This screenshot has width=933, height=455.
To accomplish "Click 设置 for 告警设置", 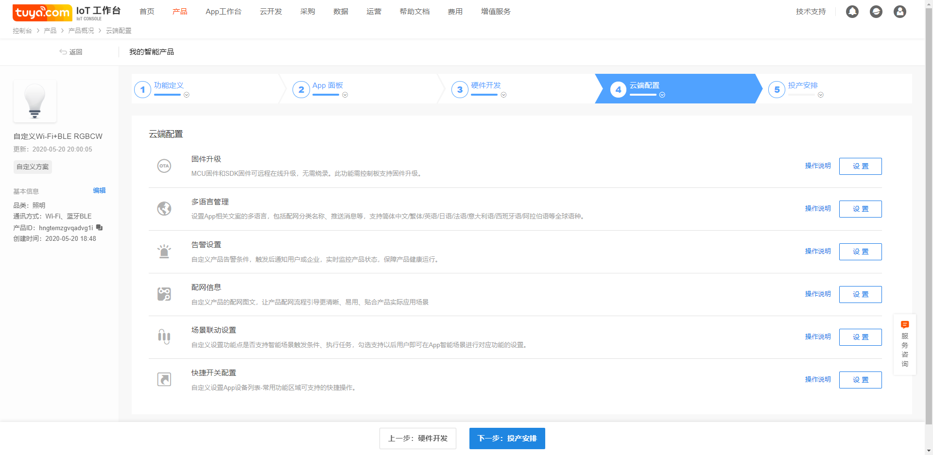I will pyautogui.click(x=860, y=252).
